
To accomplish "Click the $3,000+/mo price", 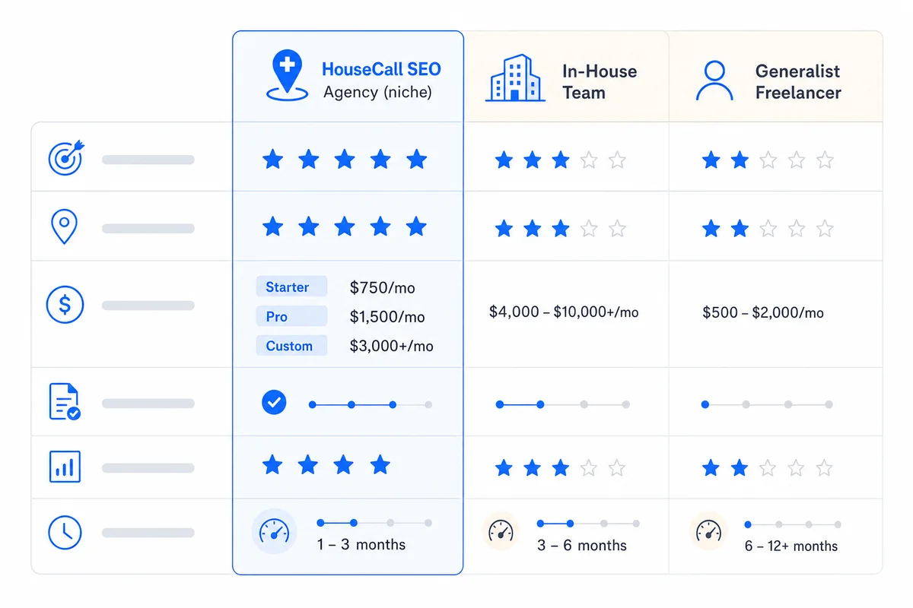I will coord(391,346).
